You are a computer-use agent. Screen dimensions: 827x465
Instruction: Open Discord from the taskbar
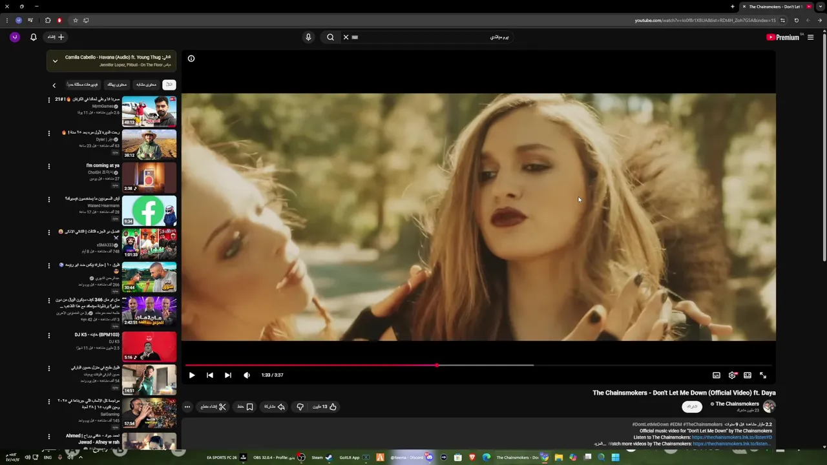411,458
